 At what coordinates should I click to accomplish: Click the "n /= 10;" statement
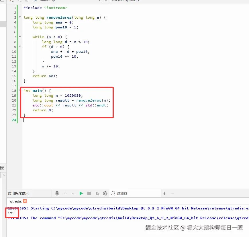(x=51, y=66)
